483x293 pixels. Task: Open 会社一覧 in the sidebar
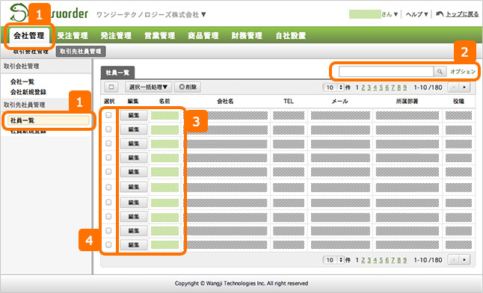(x=22, y=81)
